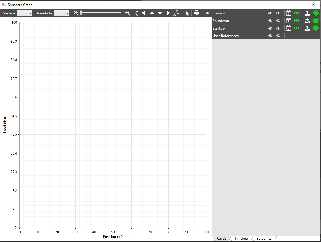Image resolution: width=321 pixels, height=242 pixels.
Task: Open calendar date picker for Current cards
Action: 288,13
